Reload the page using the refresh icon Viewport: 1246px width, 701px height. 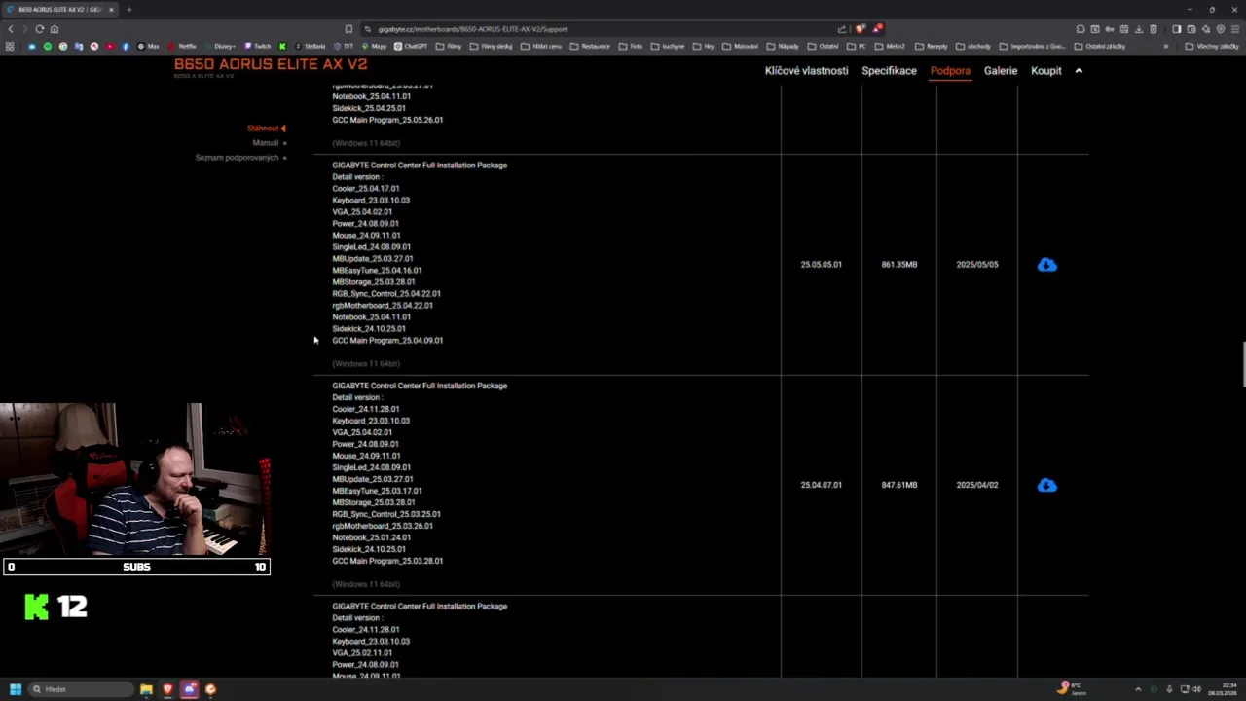(x=40, y=29)
